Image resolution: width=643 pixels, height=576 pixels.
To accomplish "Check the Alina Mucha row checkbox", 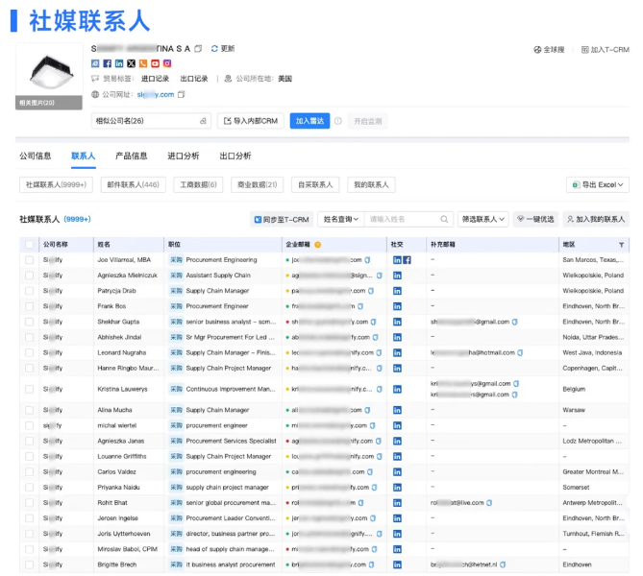I will coord(29,410).
